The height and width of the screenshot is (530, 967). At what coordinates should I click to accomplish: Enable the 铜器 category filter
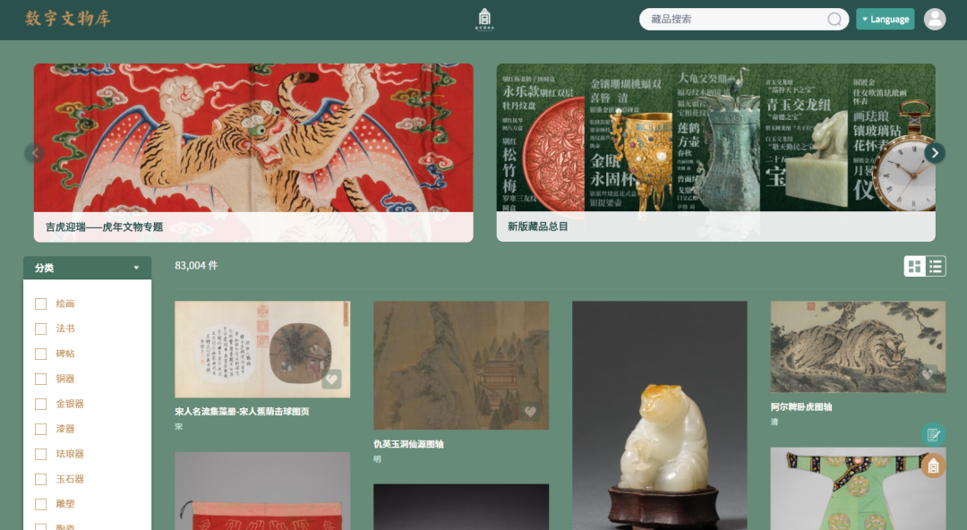[40, 380]
